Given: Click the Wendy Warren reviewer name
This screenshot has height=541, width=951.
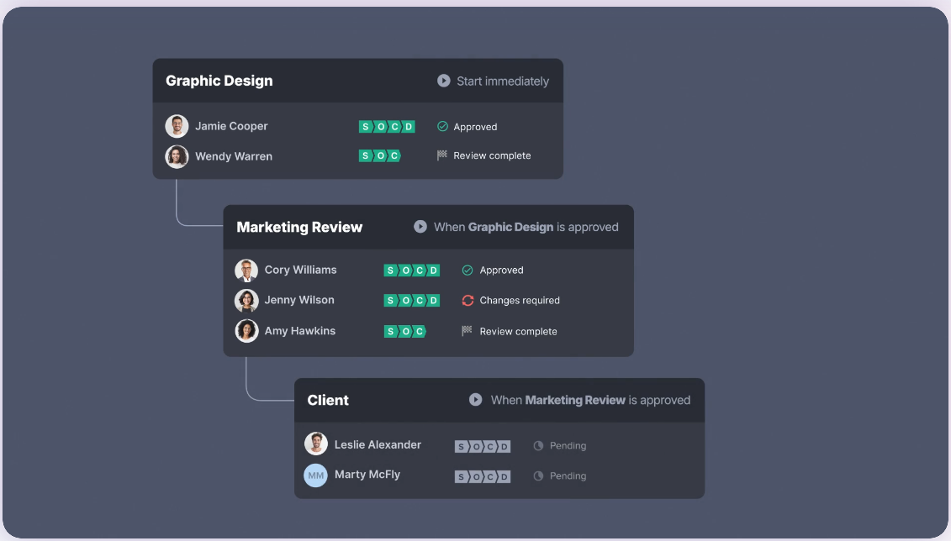Looking at the screenshot, I should pos(234,156).
